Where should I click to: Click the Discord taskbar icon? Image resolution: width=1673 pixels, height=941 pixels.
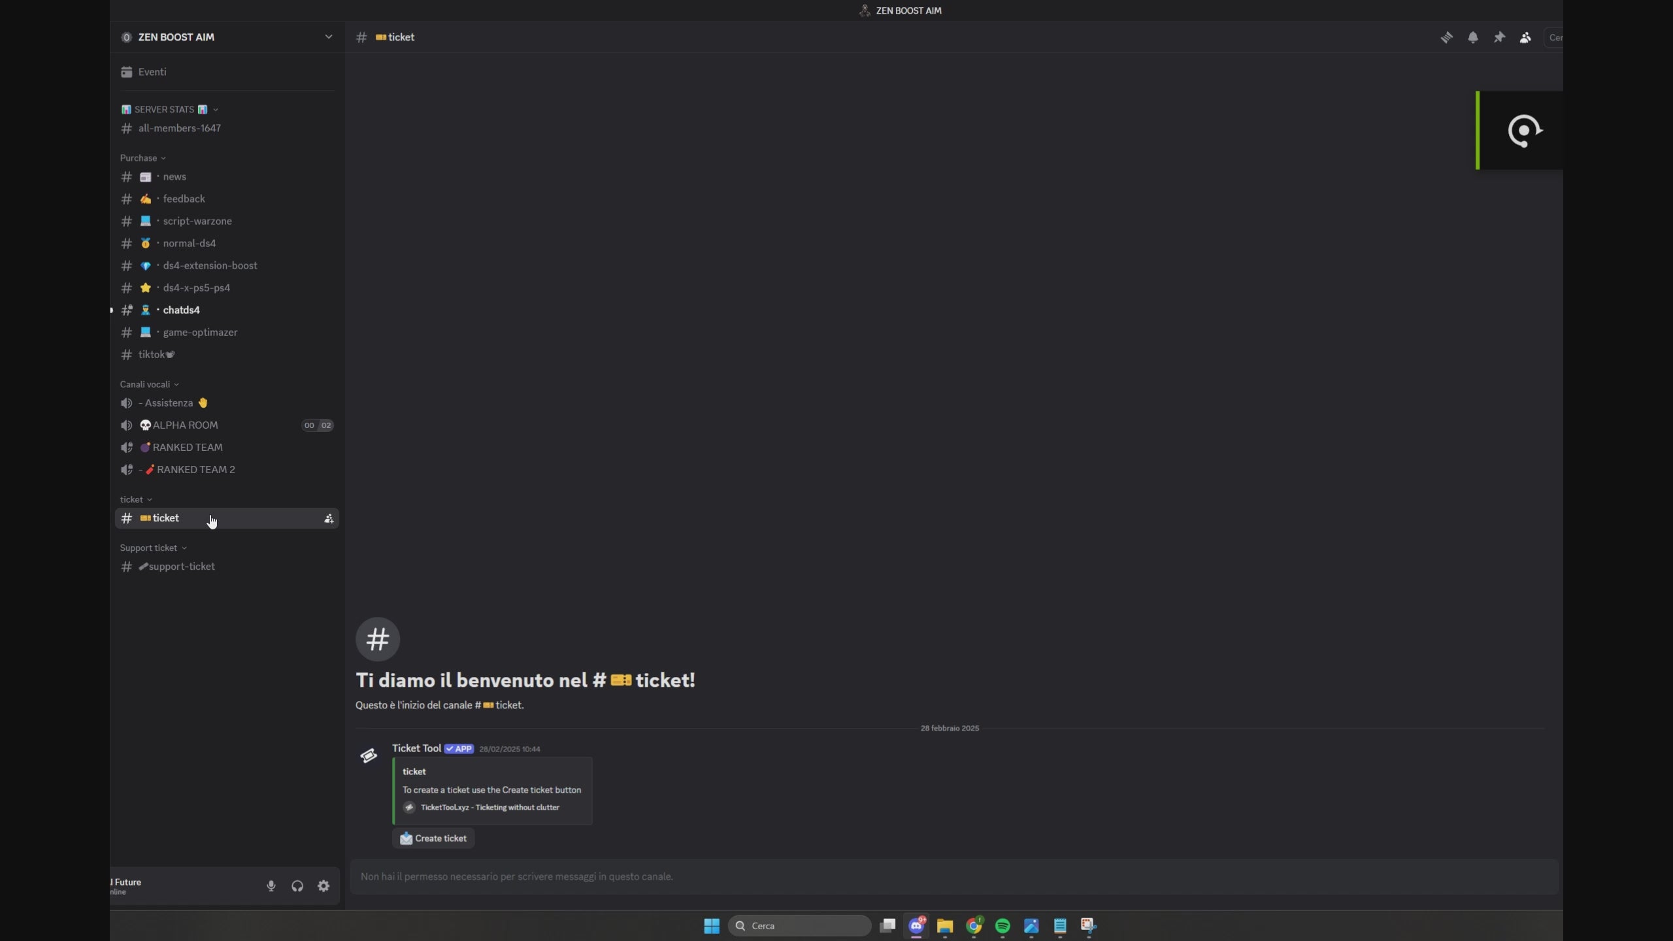coord(916,926)
